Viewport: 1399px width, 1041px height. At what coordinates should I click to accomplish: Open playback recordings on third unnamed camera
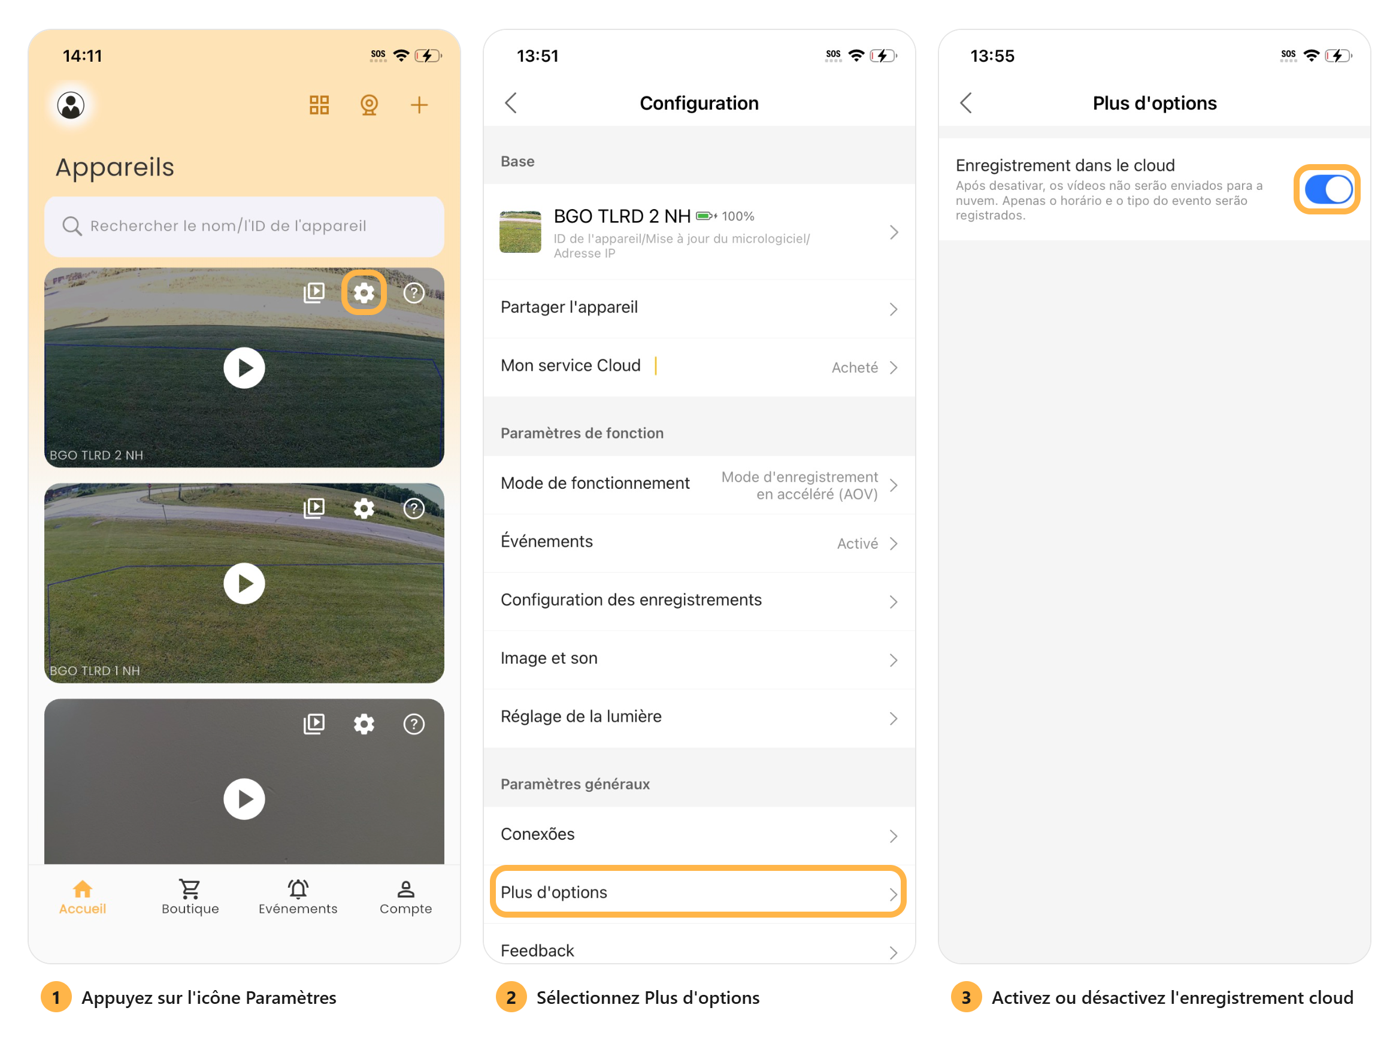[314, 724]
